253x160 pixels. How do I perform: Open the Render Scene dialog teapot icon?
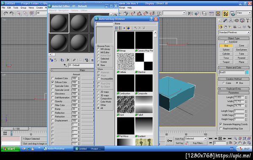click(232, 14)
